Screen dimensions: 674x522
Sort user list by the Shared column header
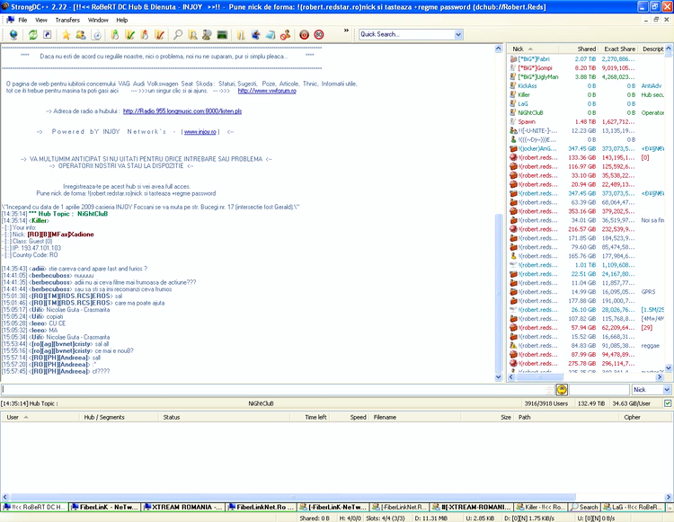tap(578, 49)
